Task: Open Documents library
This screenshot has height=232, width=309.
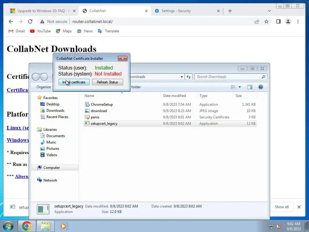Action: [56, 136]
